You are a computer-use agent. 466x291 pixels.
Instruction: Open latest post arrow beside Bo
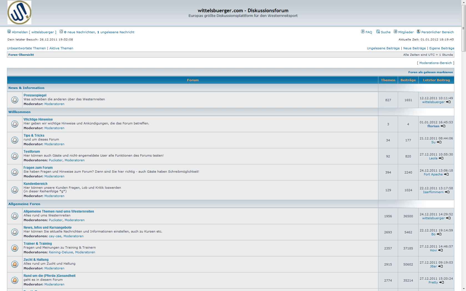tap(439, 234)
